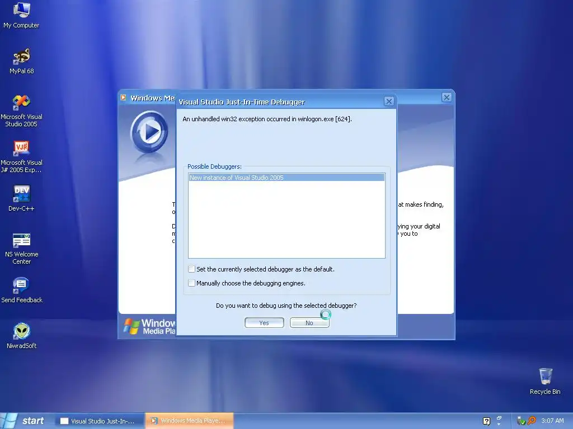Screen dimensions: 573x429
Task: Select Microsoft Visual J# 2005 Express icon
Action: [x=21, y=156]
